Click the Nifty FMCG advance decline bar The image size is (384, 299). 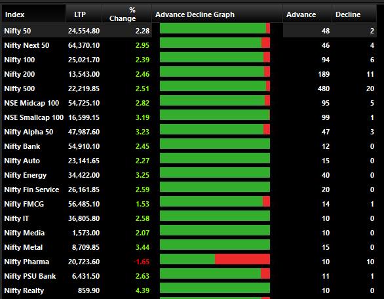(x=215, y=201)
